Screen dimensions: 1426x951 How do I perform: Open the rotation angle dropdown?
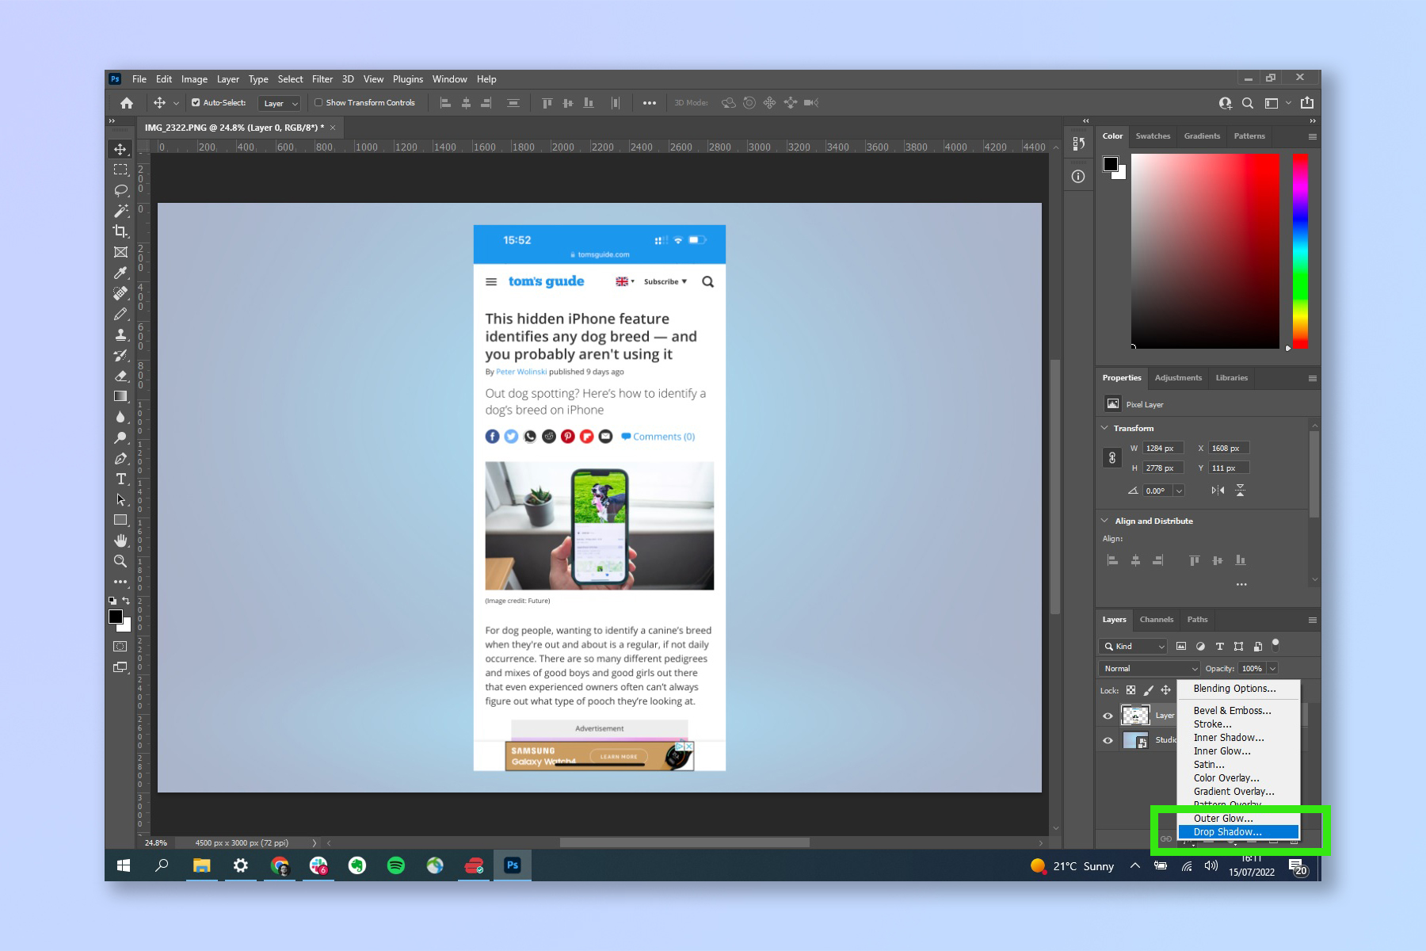pyautogui.click(x=1179, y=491)
